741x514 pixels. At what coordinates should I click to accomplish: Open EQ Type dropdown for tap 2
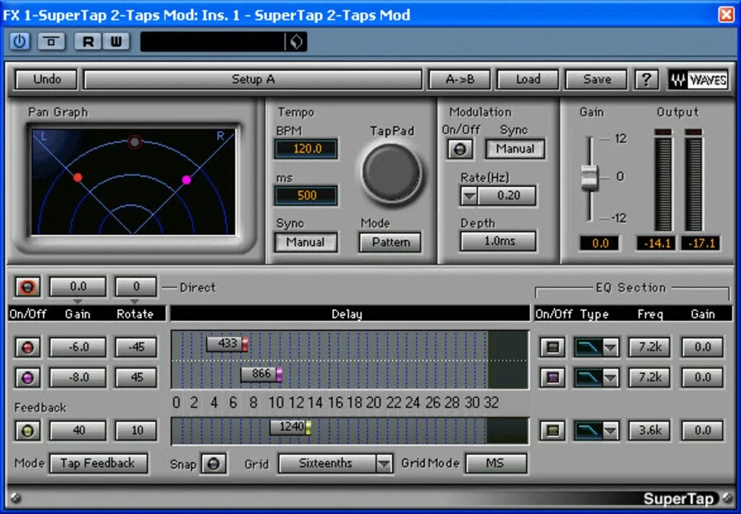point(610,377)
